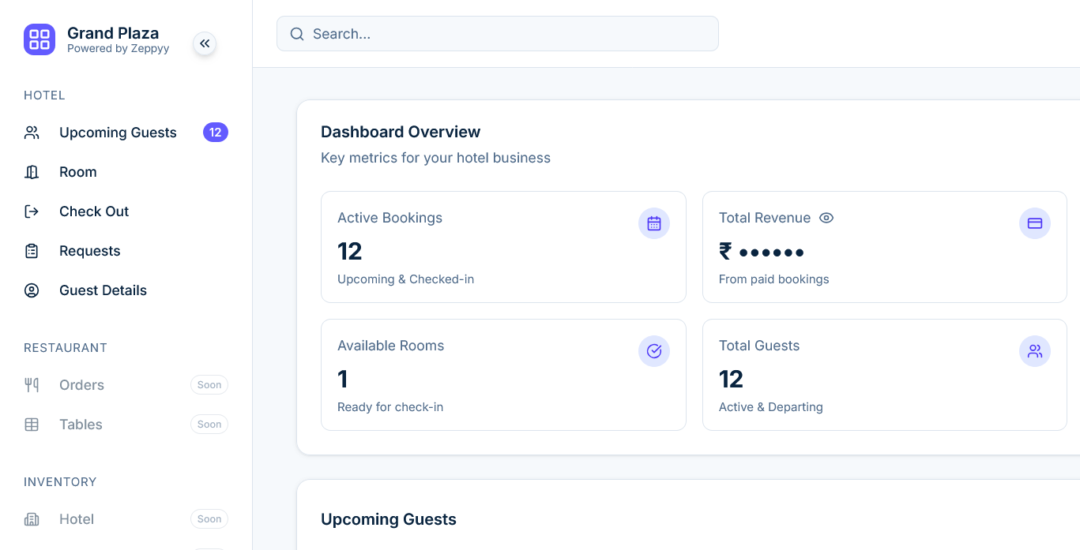Click the 12 badge beside Upcoming Guests
Screen dimensions: 1080x550
pyautogui.click(x=216, y=133)
